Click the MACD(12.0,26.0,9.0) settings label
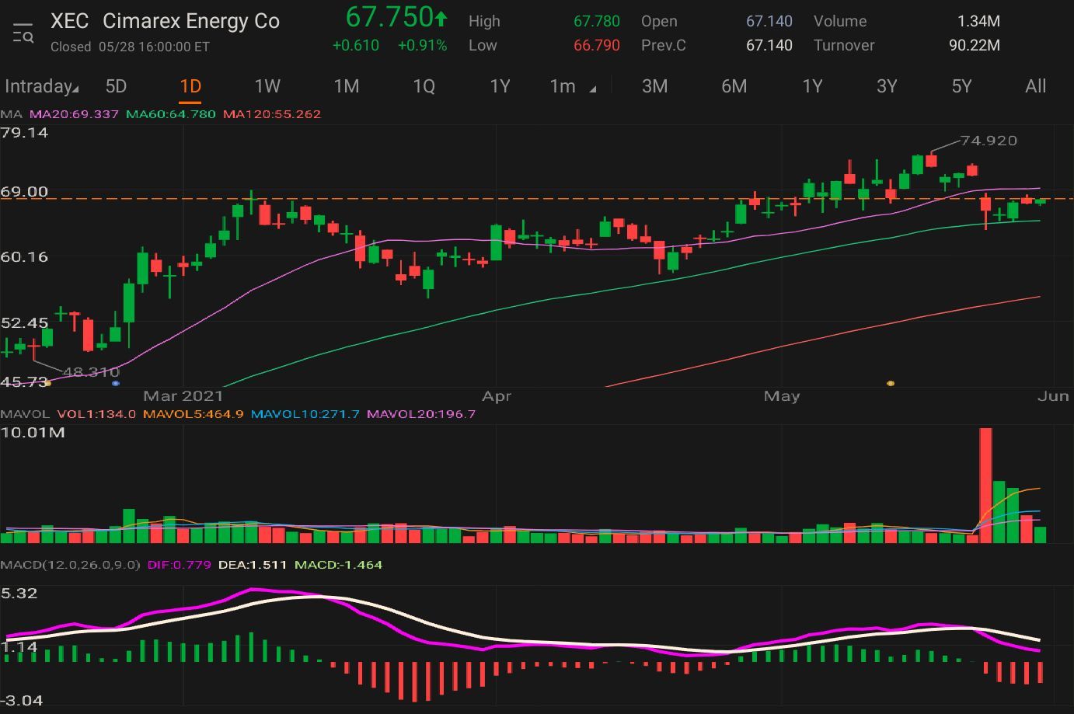 click(70, 565)
